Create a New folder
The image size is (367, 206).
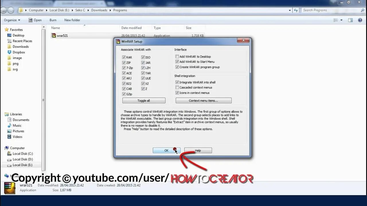pos(72,20)
